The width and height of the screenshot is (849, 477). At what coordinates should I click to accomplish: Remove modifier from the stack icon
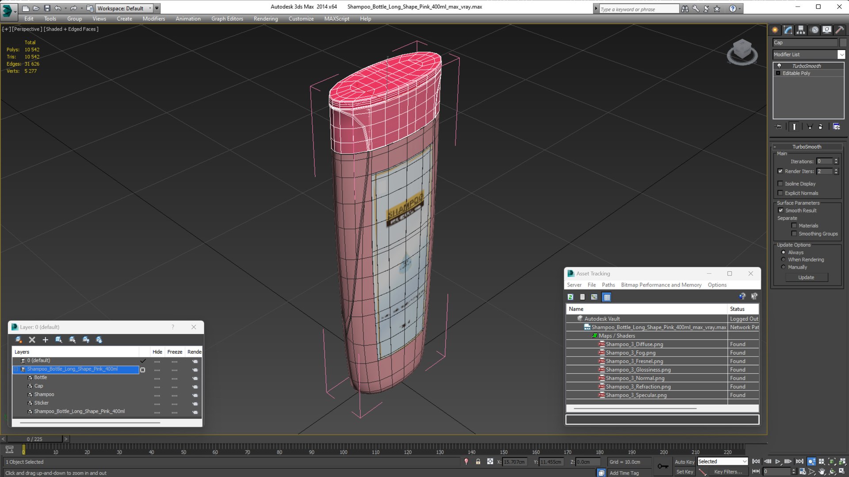coord(821,127)
